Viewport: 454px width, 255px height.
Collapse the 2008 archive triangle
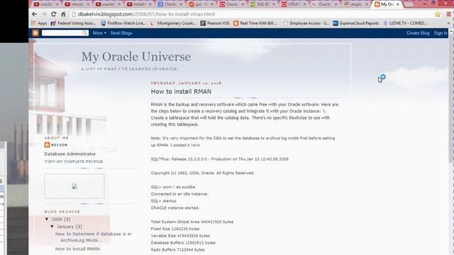pyautogui.click(x=47, y=219)
